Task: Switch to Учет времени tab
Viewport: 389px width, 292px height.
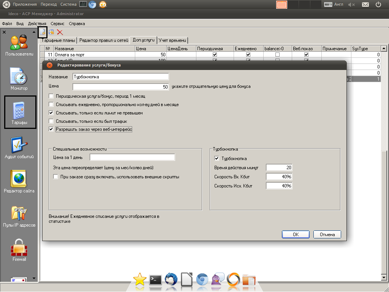Action: pos(172,40)
